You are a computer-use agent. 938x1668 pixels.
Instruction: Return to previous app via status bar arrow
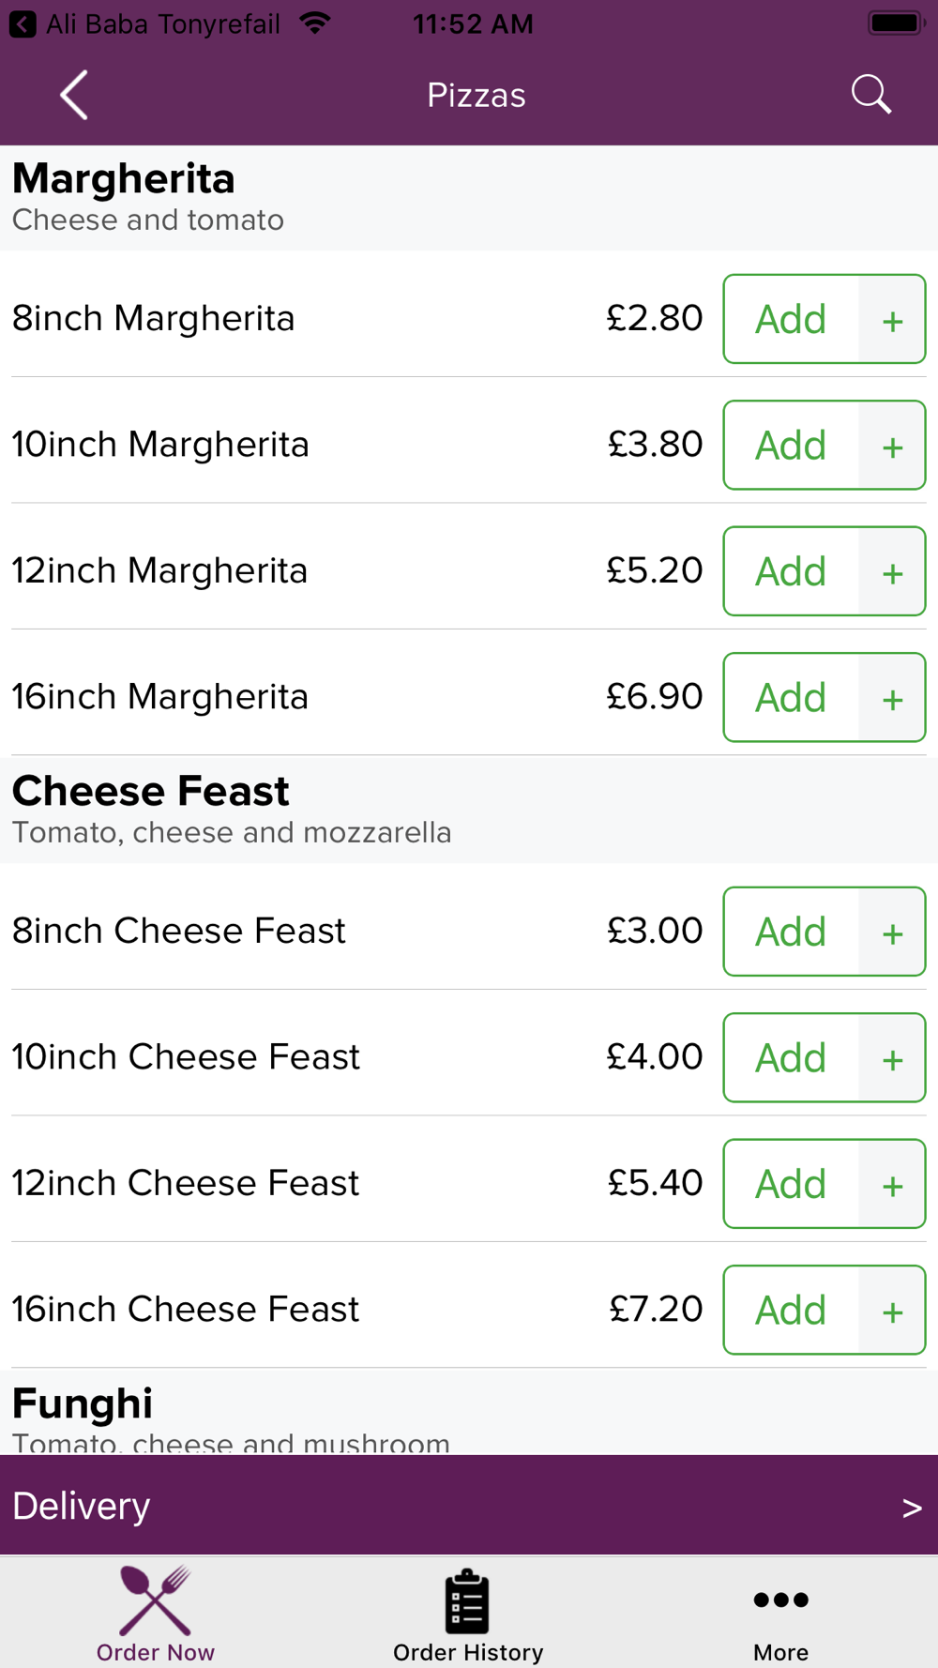[x=23, y=24]
